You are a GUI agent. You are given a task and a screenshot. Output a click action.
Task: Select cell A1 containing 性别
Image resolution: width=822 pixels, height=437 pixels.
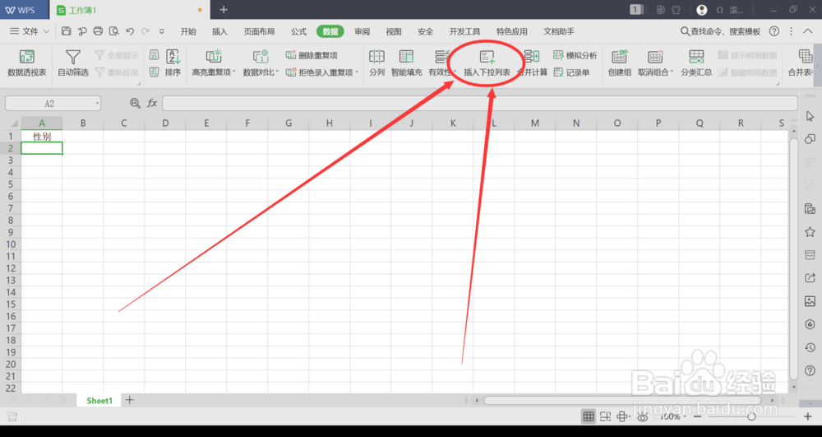pyautogui.click(x=42, y=137)
